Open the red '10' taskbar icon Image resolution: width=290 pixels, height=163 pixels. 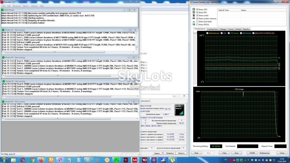(144, 160)
